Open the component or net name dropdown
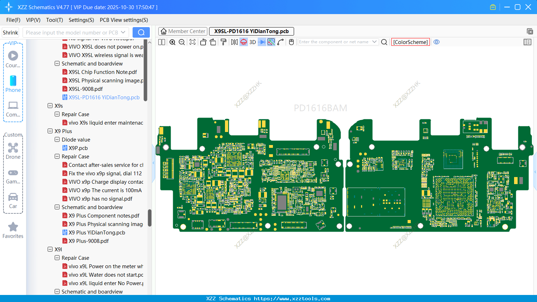The width and height of the screenshot is (537, 302). click(x=374, y=42)
